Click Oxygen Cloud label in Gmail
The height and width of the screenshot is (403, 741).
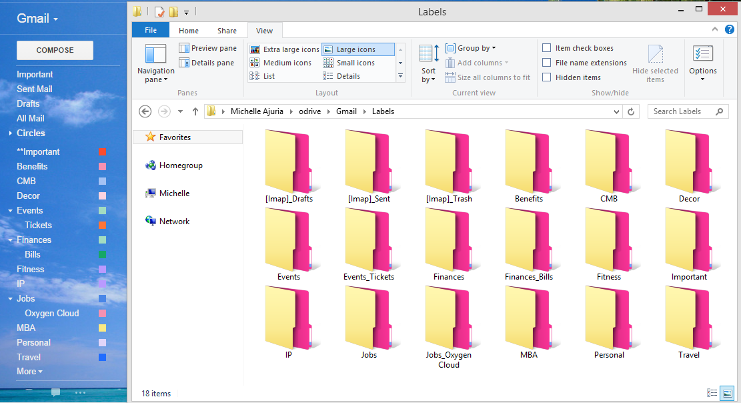(x=51, y=313)
